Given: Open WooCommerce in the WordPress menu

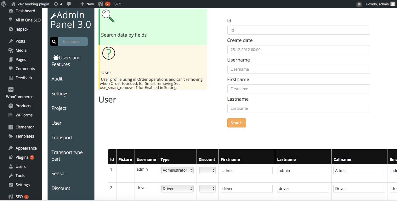Looking at the screenshot, I should (20, 97).
